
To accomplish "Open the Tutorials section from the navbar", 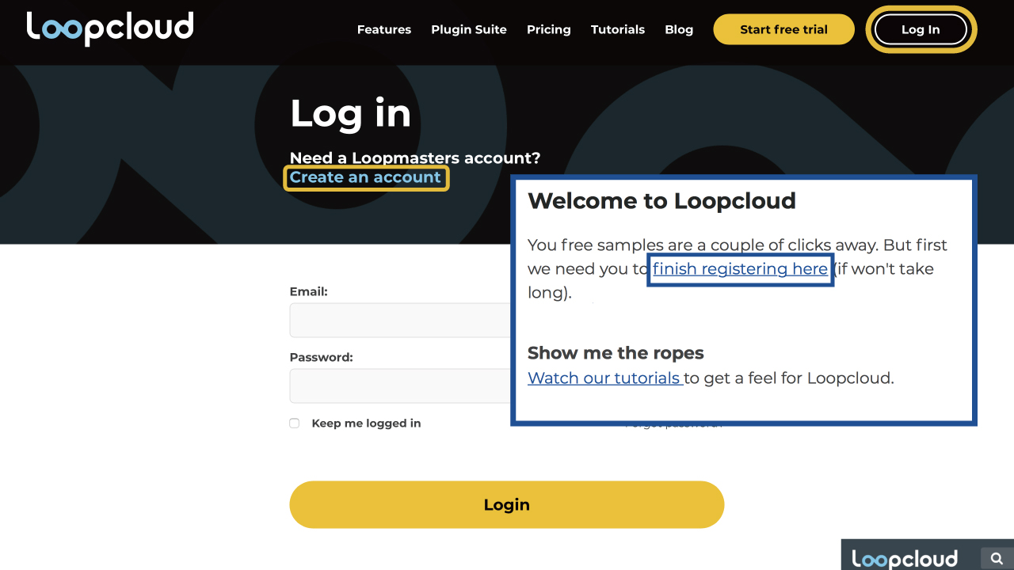I will click(618, 29).
